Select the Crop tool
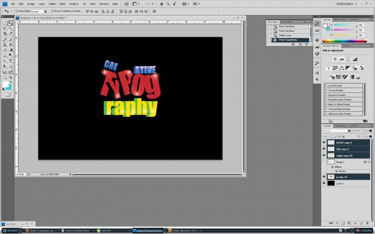The image size is (375, 234). tap(4, 34)
